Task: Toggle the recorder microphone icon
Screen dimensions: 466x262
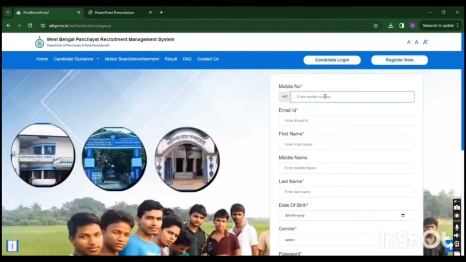Action: (x=457, y=228)
